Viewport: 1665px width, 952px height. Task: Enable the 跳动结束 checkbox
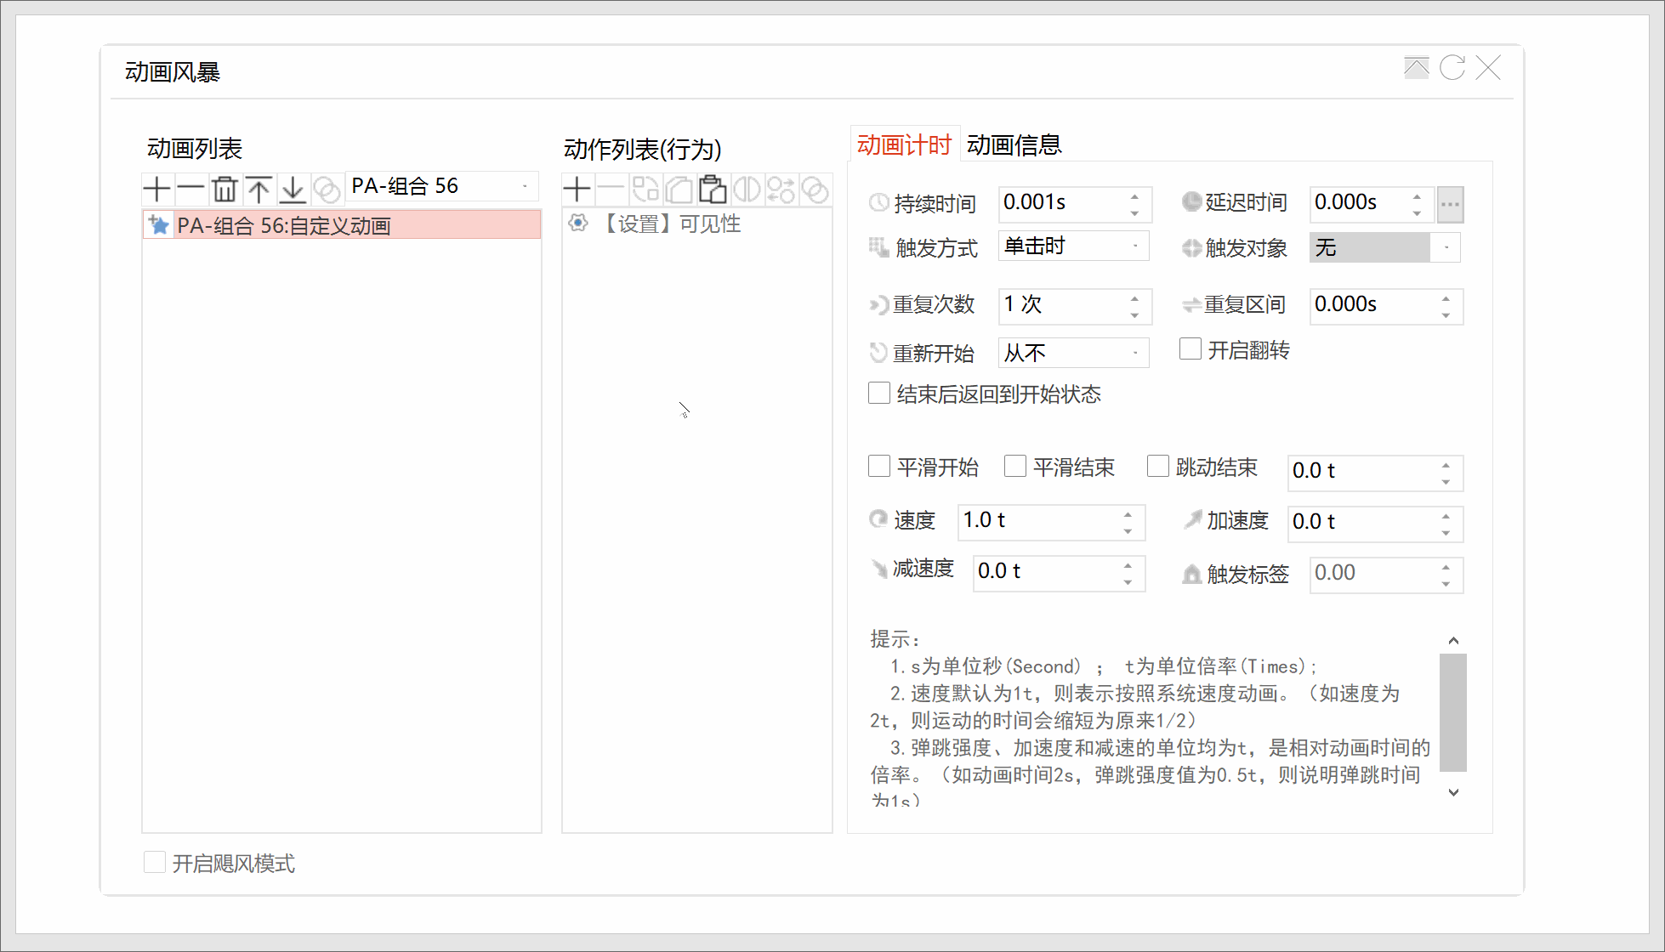[x=1158, y=467]
